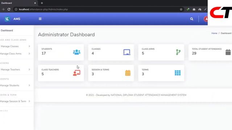View site information icon in address bar
The width and height of the screenshot is (232, 130).
16,9
